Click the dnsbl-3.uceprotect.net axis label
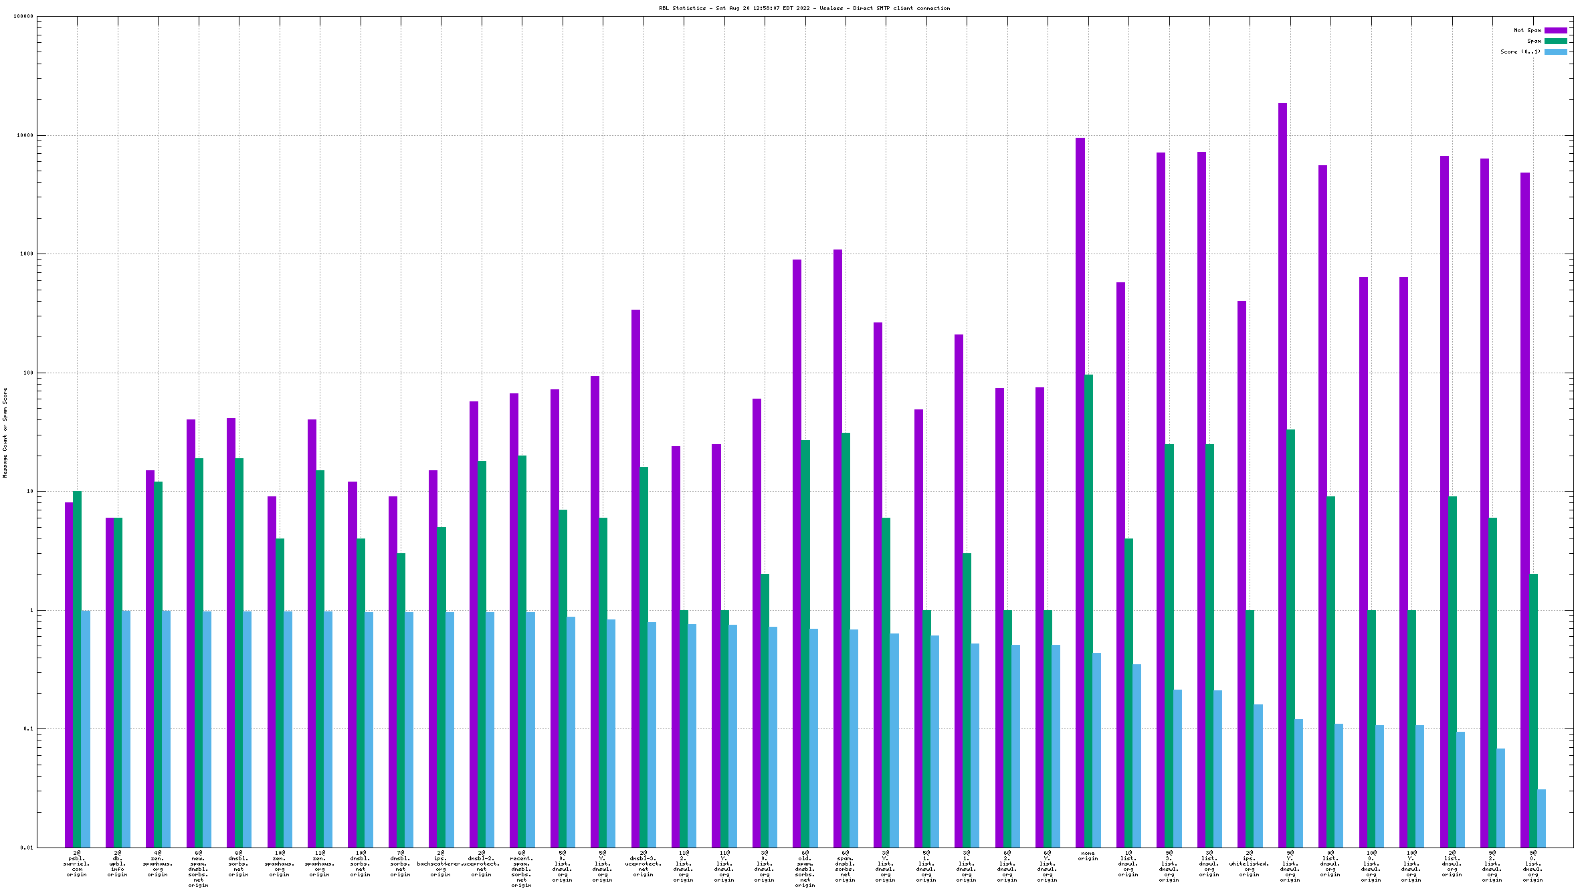 (643, 864)
